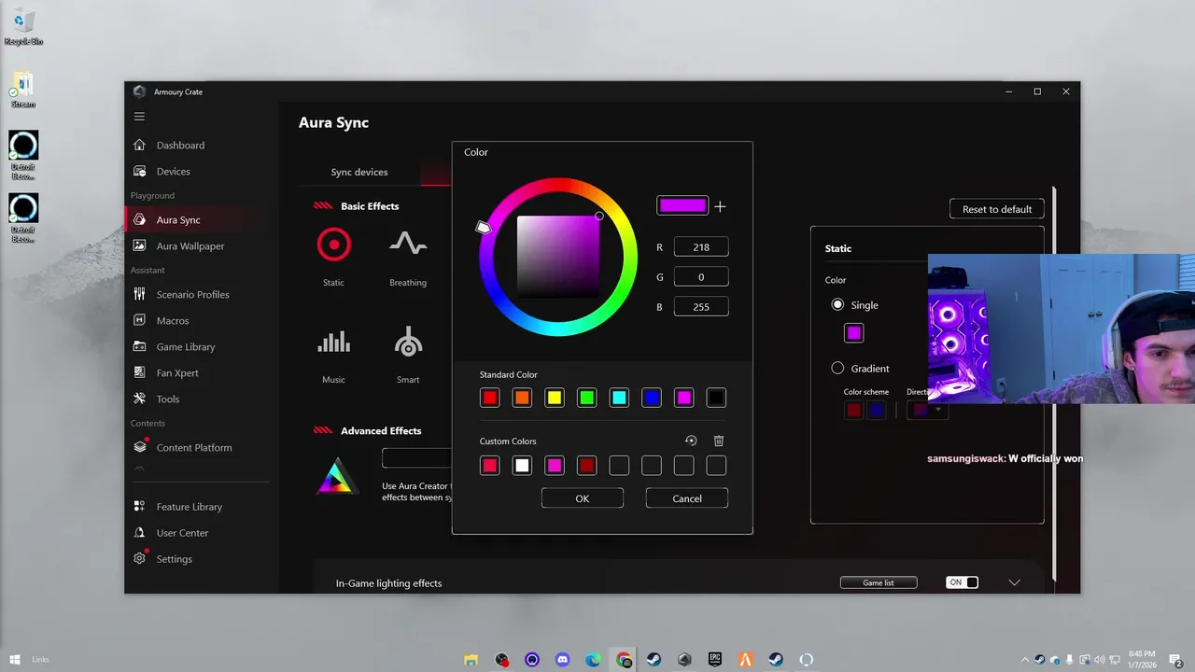This screenshot has height=672, width=1195.
Task: Choose the pink custom color swatch
Action: tap(555, 465)
